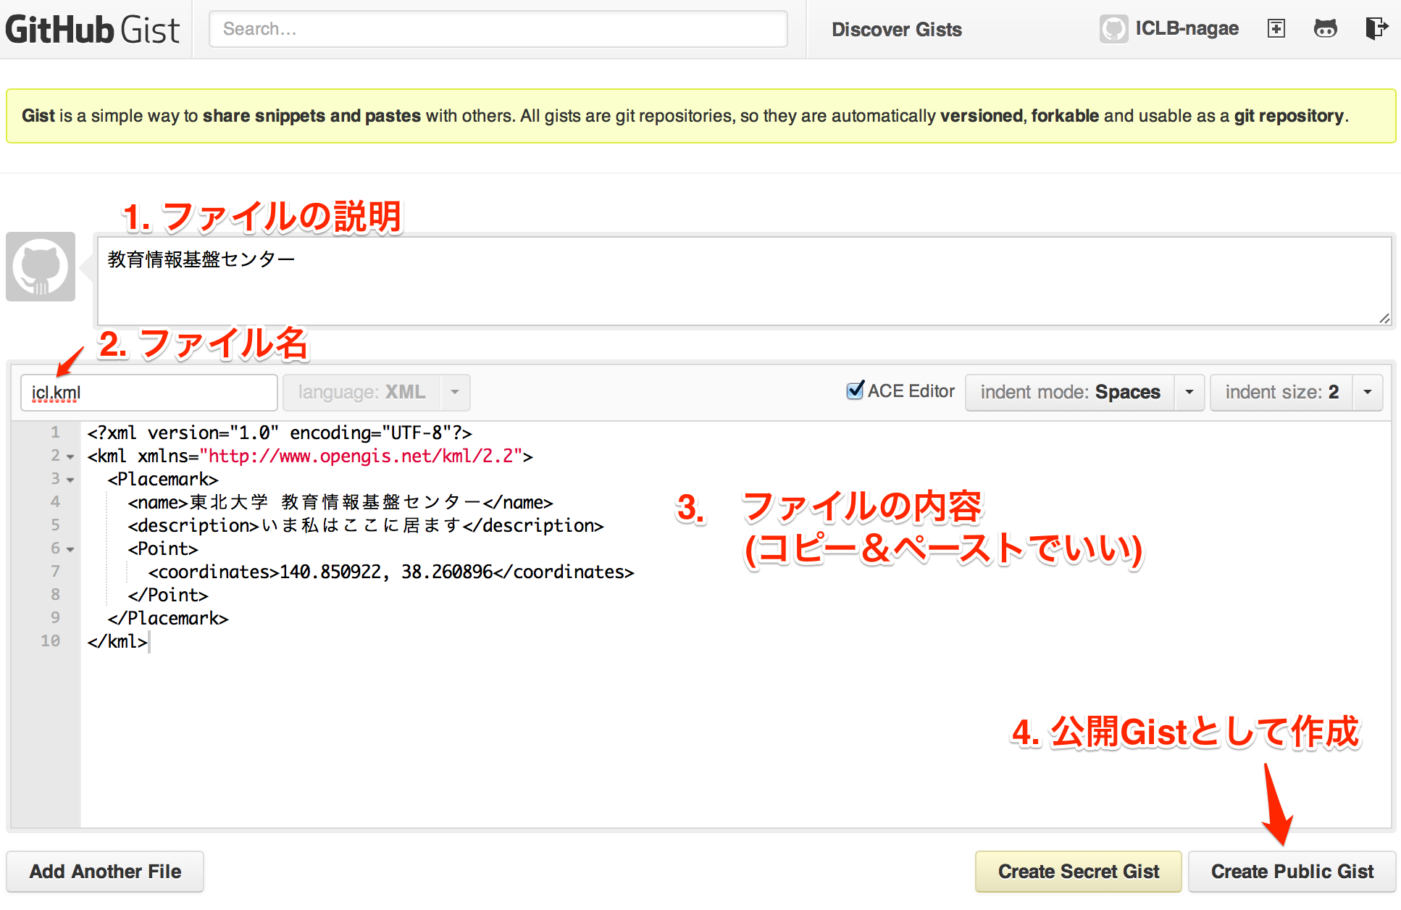1401x910 pixels.
Task: Click into the gist description textarea
Action: click(x=744, y=281)
